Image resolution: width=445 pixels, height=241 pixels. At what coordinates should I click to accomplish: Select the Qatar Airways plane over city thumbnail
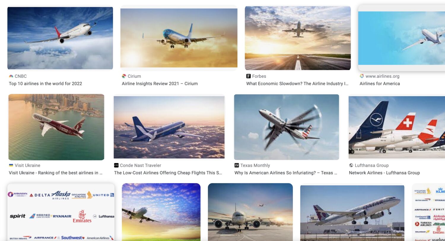56,127
